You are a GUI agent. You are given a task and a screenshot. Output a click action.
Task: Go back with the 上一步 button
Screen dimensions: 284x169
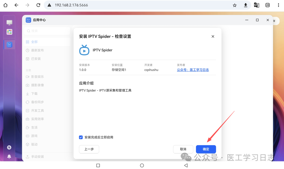(x=89, y=149)
